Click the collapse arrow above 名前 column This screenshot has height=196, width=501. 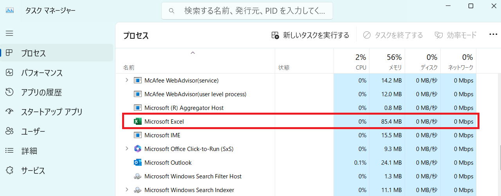click(193, 53)
